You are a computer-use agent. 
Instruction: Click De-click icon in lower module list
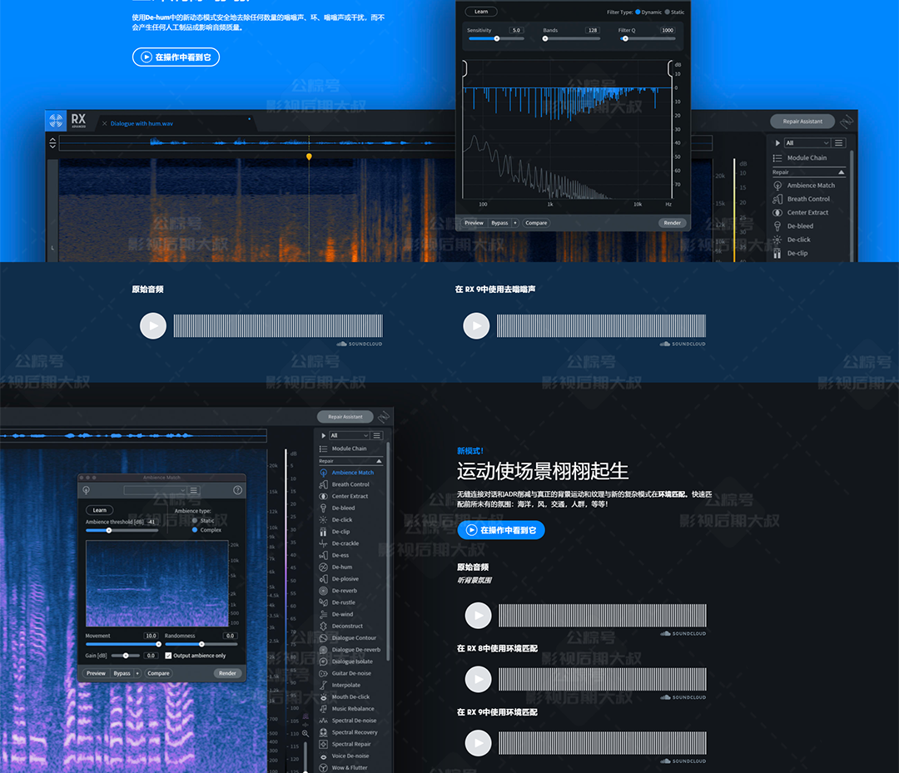[323, 520]
